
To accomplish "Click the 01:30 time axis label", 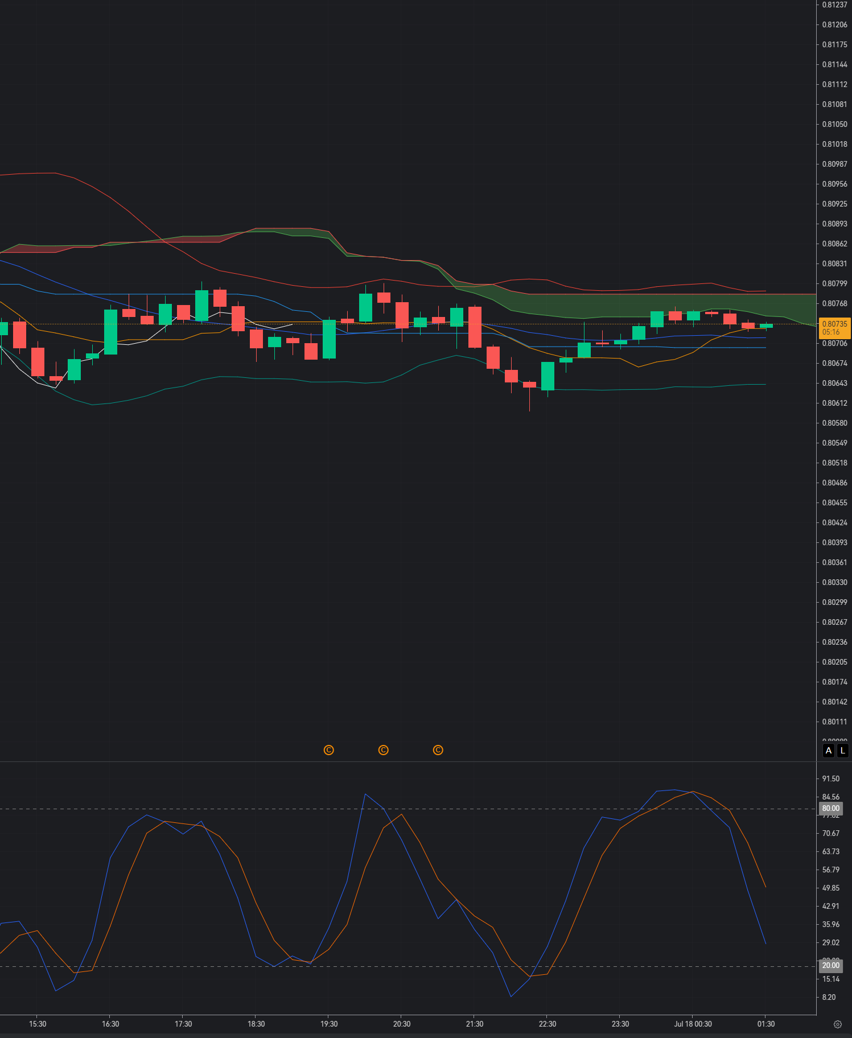I will click(x=766, y=1024).
